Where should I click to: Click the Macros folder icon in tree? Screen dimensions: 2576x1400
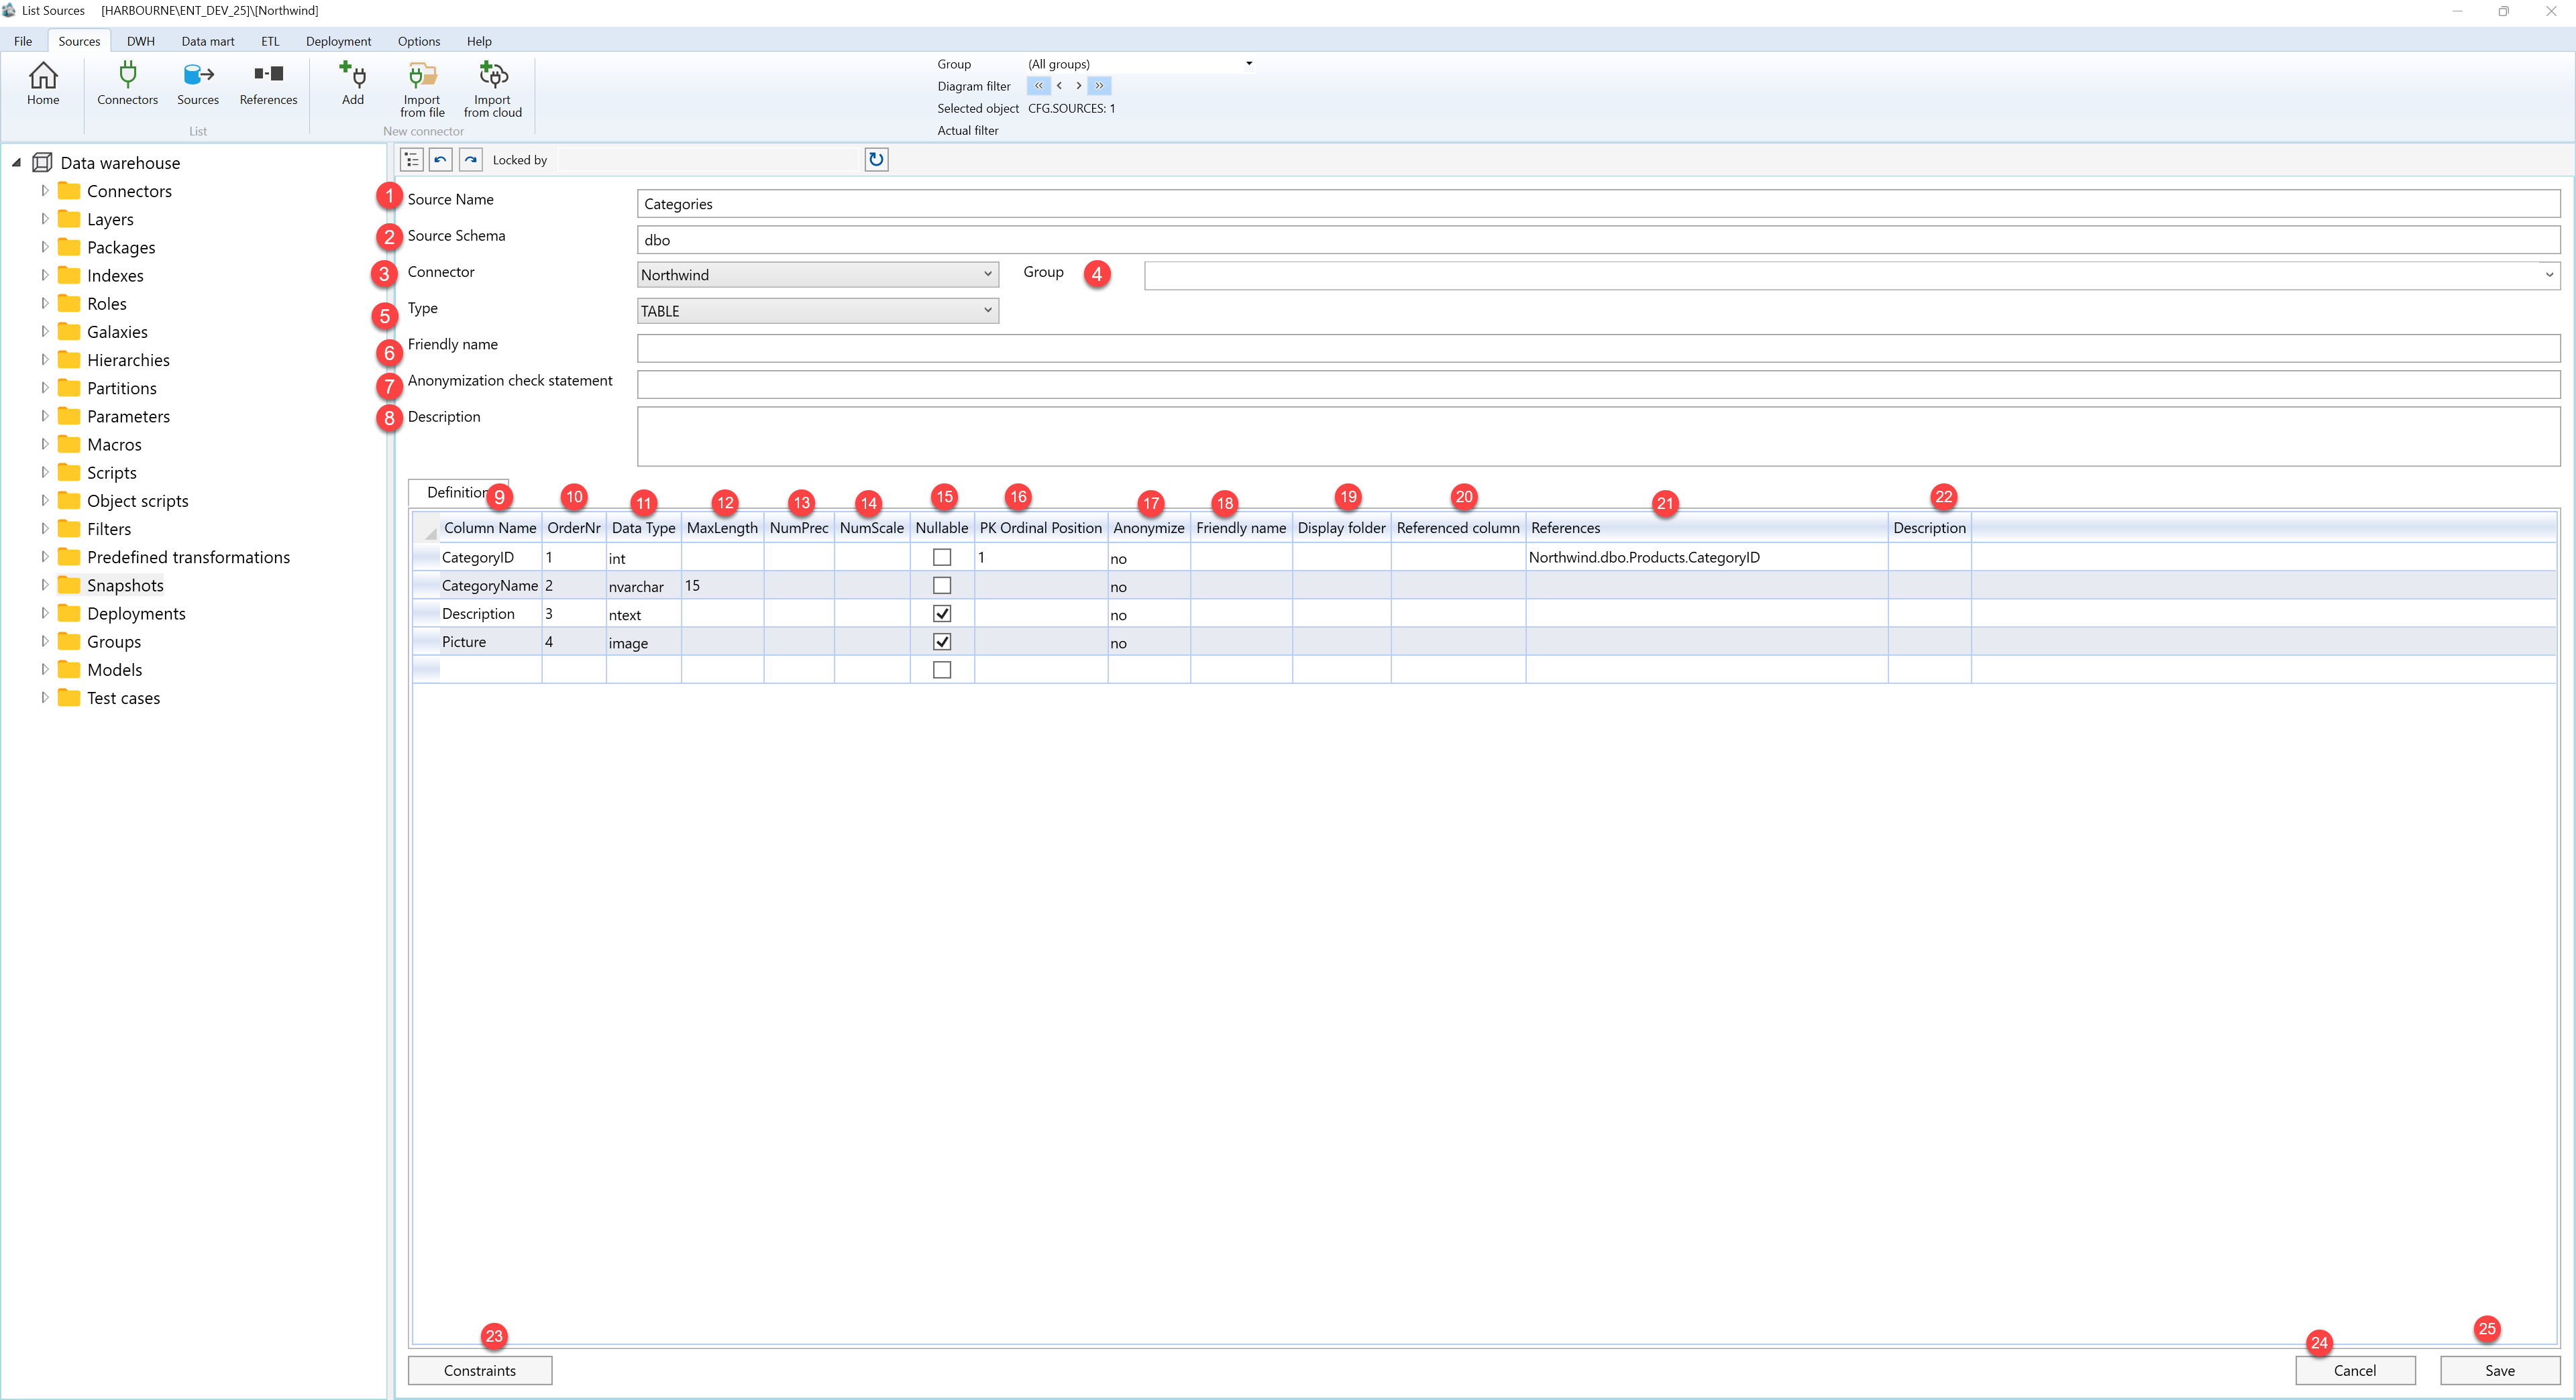[69, 444]
